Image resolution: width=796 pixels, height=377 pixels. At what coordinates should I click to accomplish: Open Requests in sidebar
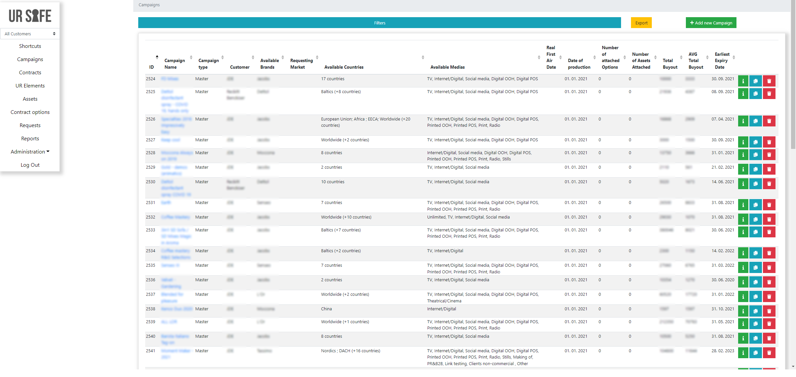tap(30, 125)
